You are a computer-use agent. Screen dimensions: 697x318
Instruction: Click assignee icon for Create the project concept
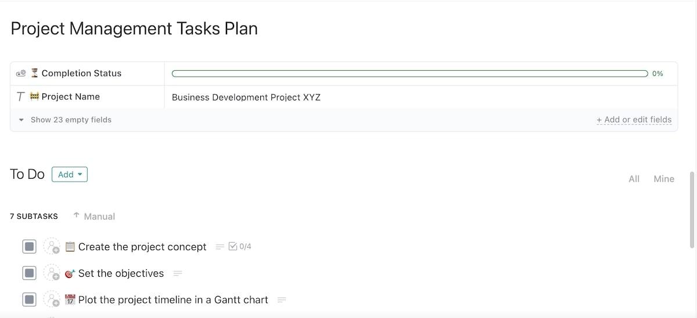tap(52, 247)
